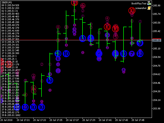Click the 20 Jul 17:35 time label
Screen dimensions: 164x123
tap(56, 120)
